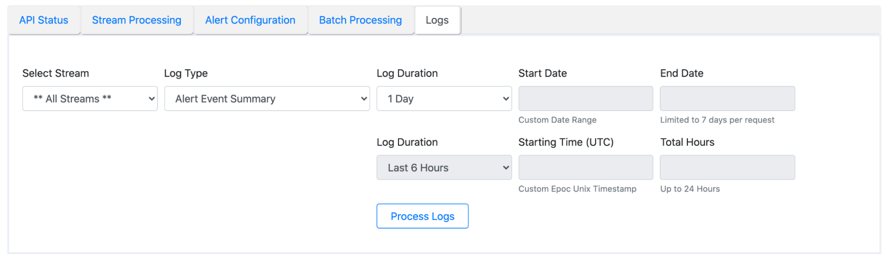Image resolution: width=886 pixels, height=263 pixels.
Task: Select the Batch Processing tab
Action: click(x=360, y=20)
